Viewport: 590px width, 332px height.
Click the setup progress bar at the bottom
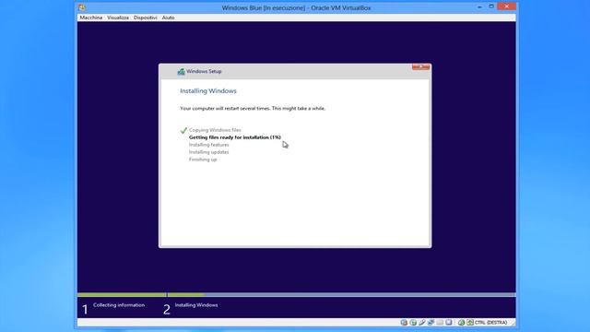[x=297, y=295]
